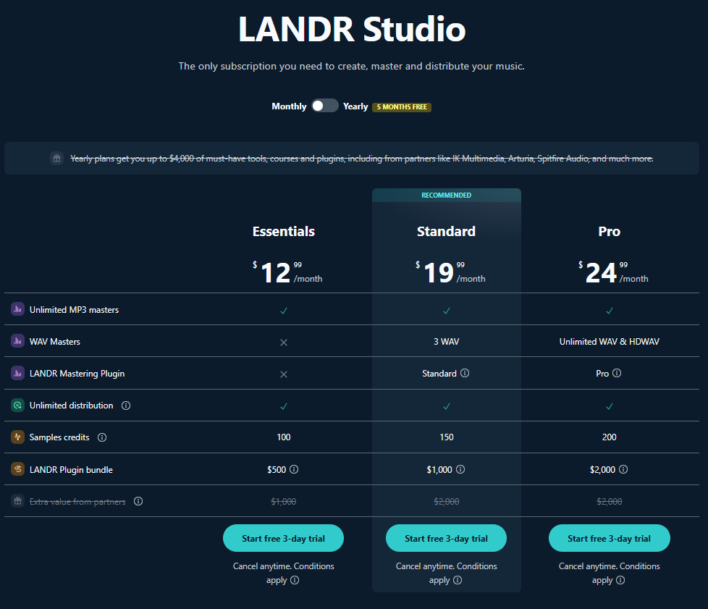Click the Unlimited MP3 masters row icon
This screenshot has width=708, height=609.
click(x=17, y=309)
